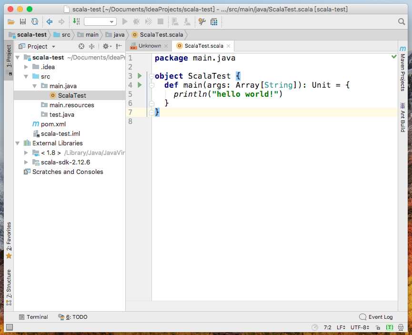Collapse the main.java package node
This screenshot has height=335, width=412.
[35, 86]
